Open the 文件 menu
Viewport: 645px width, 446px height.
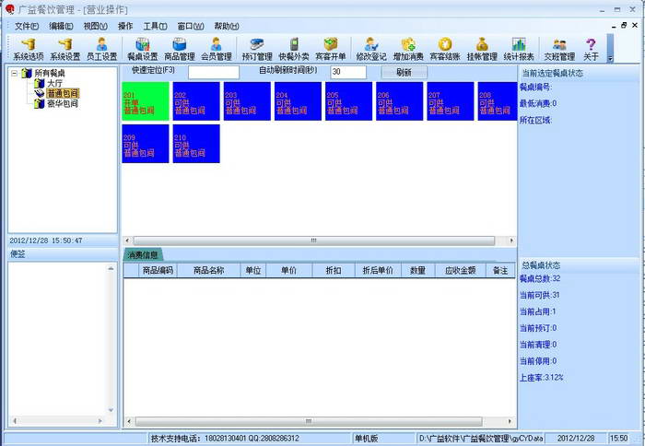[x=27, y=27]
